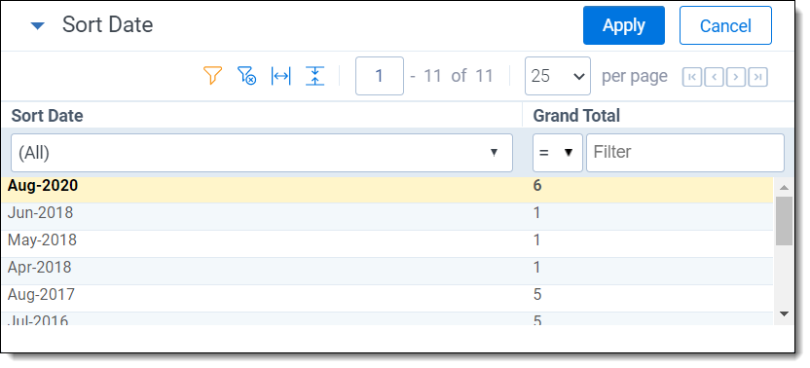This screenshot has width=810, height=368.
Task: Click the Grand Total filter text field
Action: [x=685, y=153]
